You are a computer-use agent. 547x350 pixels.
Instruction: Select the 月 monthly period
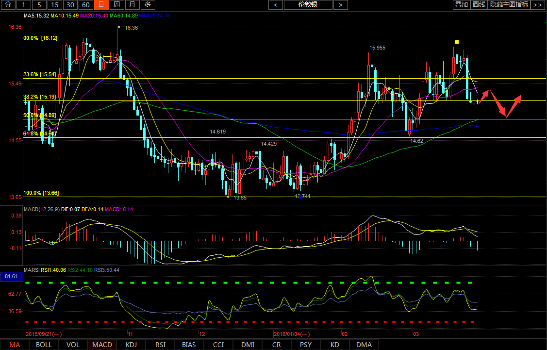(133, 5)
